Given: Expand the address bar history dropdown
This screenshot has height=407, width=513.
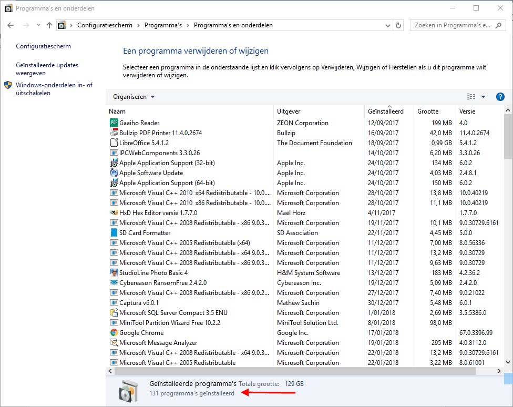Looking at the screenshot, I should 388,26.
